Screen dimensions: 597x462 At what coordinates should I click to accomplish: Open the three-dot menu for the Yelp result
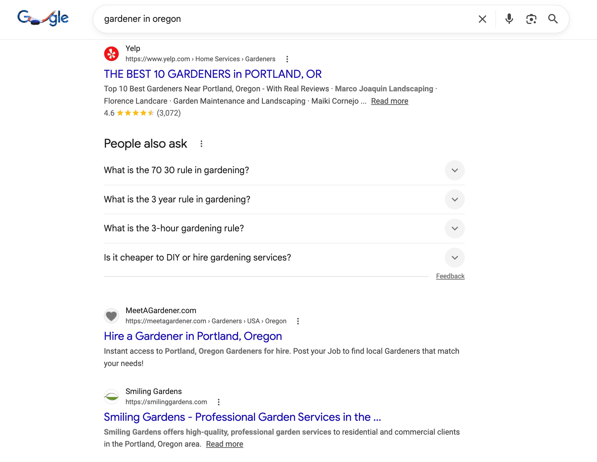click(x=287, y=59)
